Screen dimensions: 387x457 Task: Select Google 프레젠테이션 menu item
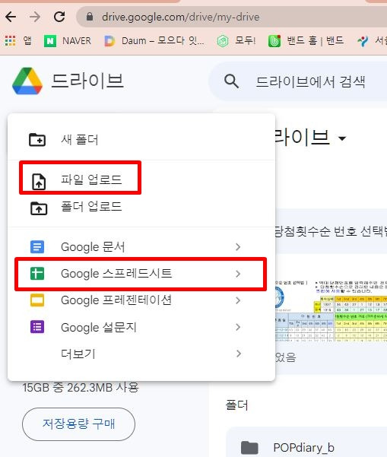click(x=141, y=300)
